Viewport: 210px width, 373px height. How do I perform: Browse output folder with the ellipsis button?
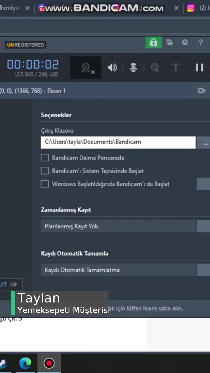[205, 144]
